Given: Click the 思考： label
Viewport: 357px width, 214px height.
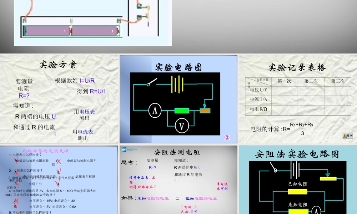Looking at the screenshot, I should [x=129, y=162].
